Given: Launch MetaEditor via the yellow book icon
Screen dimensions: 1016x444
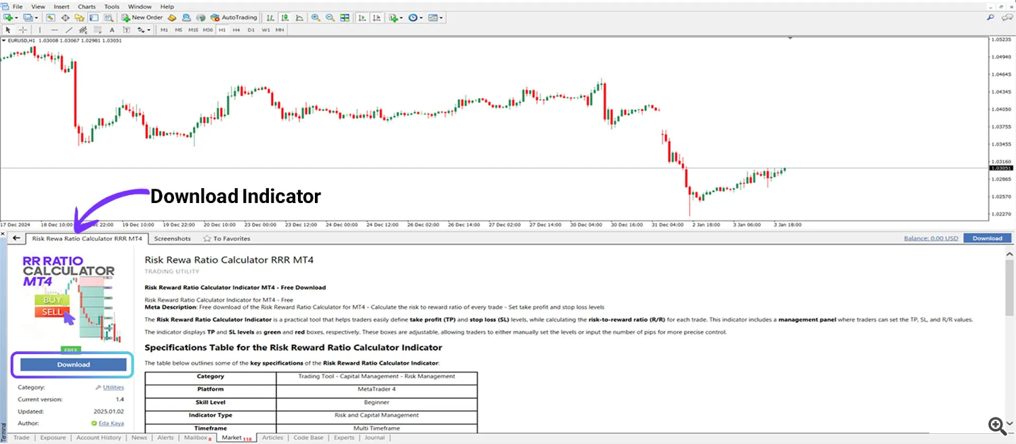Looking at the screenshot, I should point(172,17).
